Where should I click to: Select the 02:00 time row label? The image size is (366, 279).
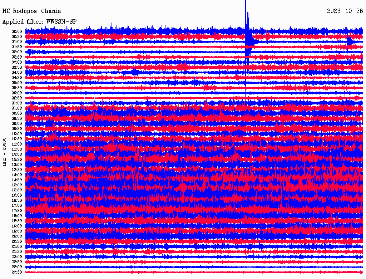click(17, 52)
